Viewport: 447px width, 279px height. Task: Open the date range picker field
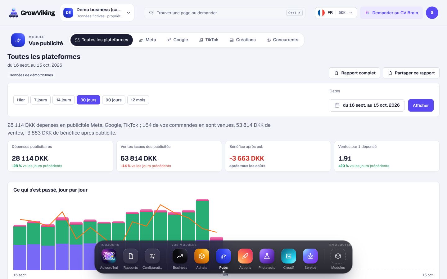pyautogui.click(x=367, y=105)
